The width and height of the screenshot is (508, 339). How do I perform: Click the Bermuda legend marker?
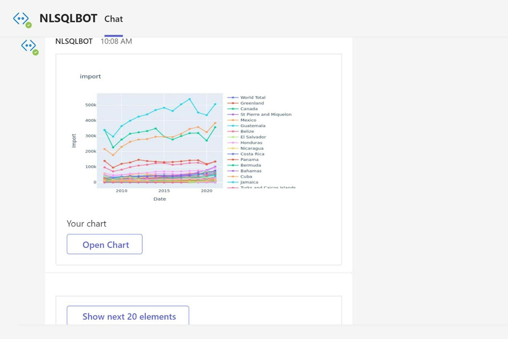click(233, 165)
